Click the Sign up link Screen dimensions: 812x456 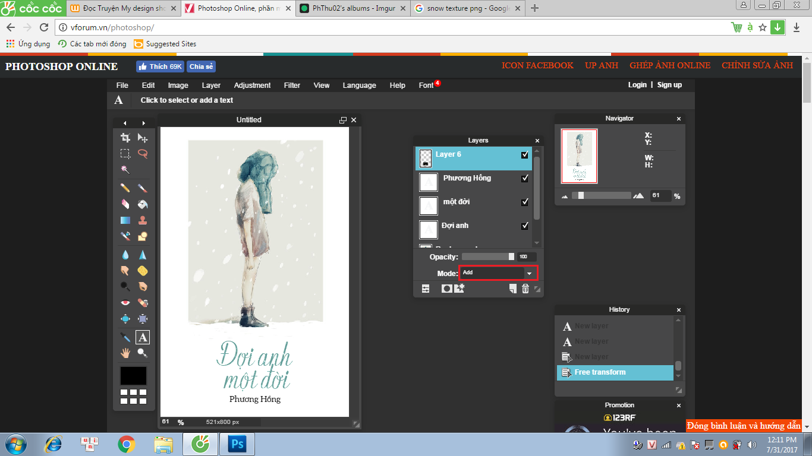click(x=669, y=85)
